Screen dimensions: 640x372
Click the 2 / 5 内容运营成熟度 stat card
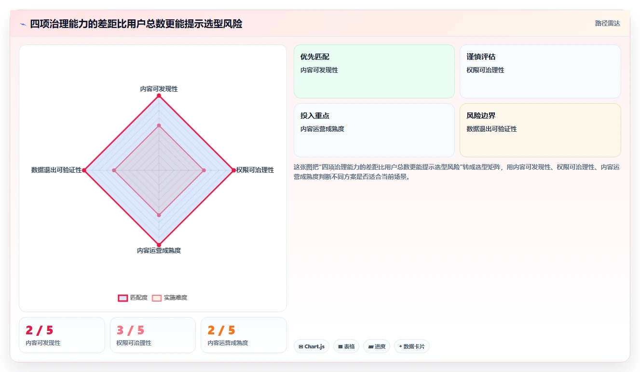(x=244, y=335)
